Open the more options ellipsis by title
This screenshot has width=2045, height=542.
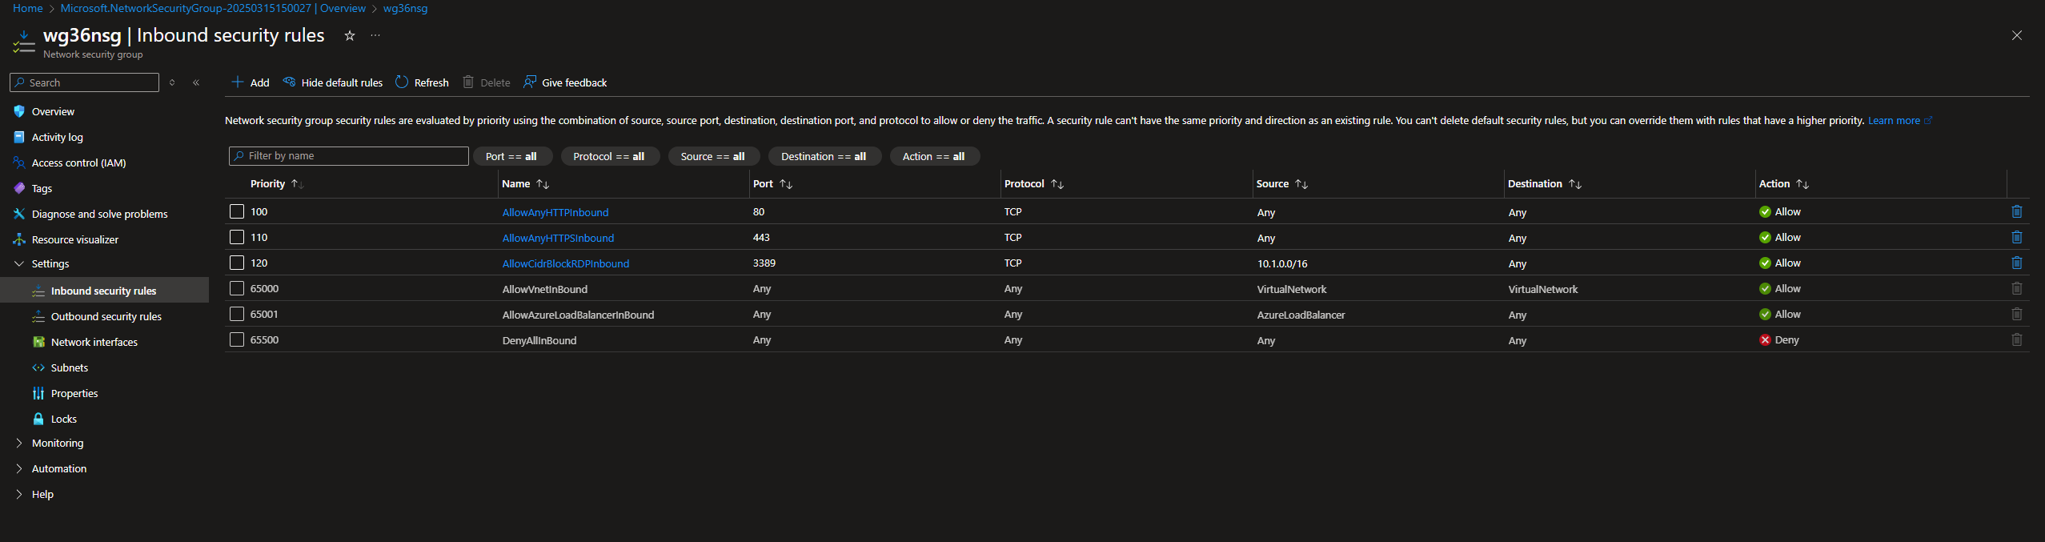(x=375, y=35)
